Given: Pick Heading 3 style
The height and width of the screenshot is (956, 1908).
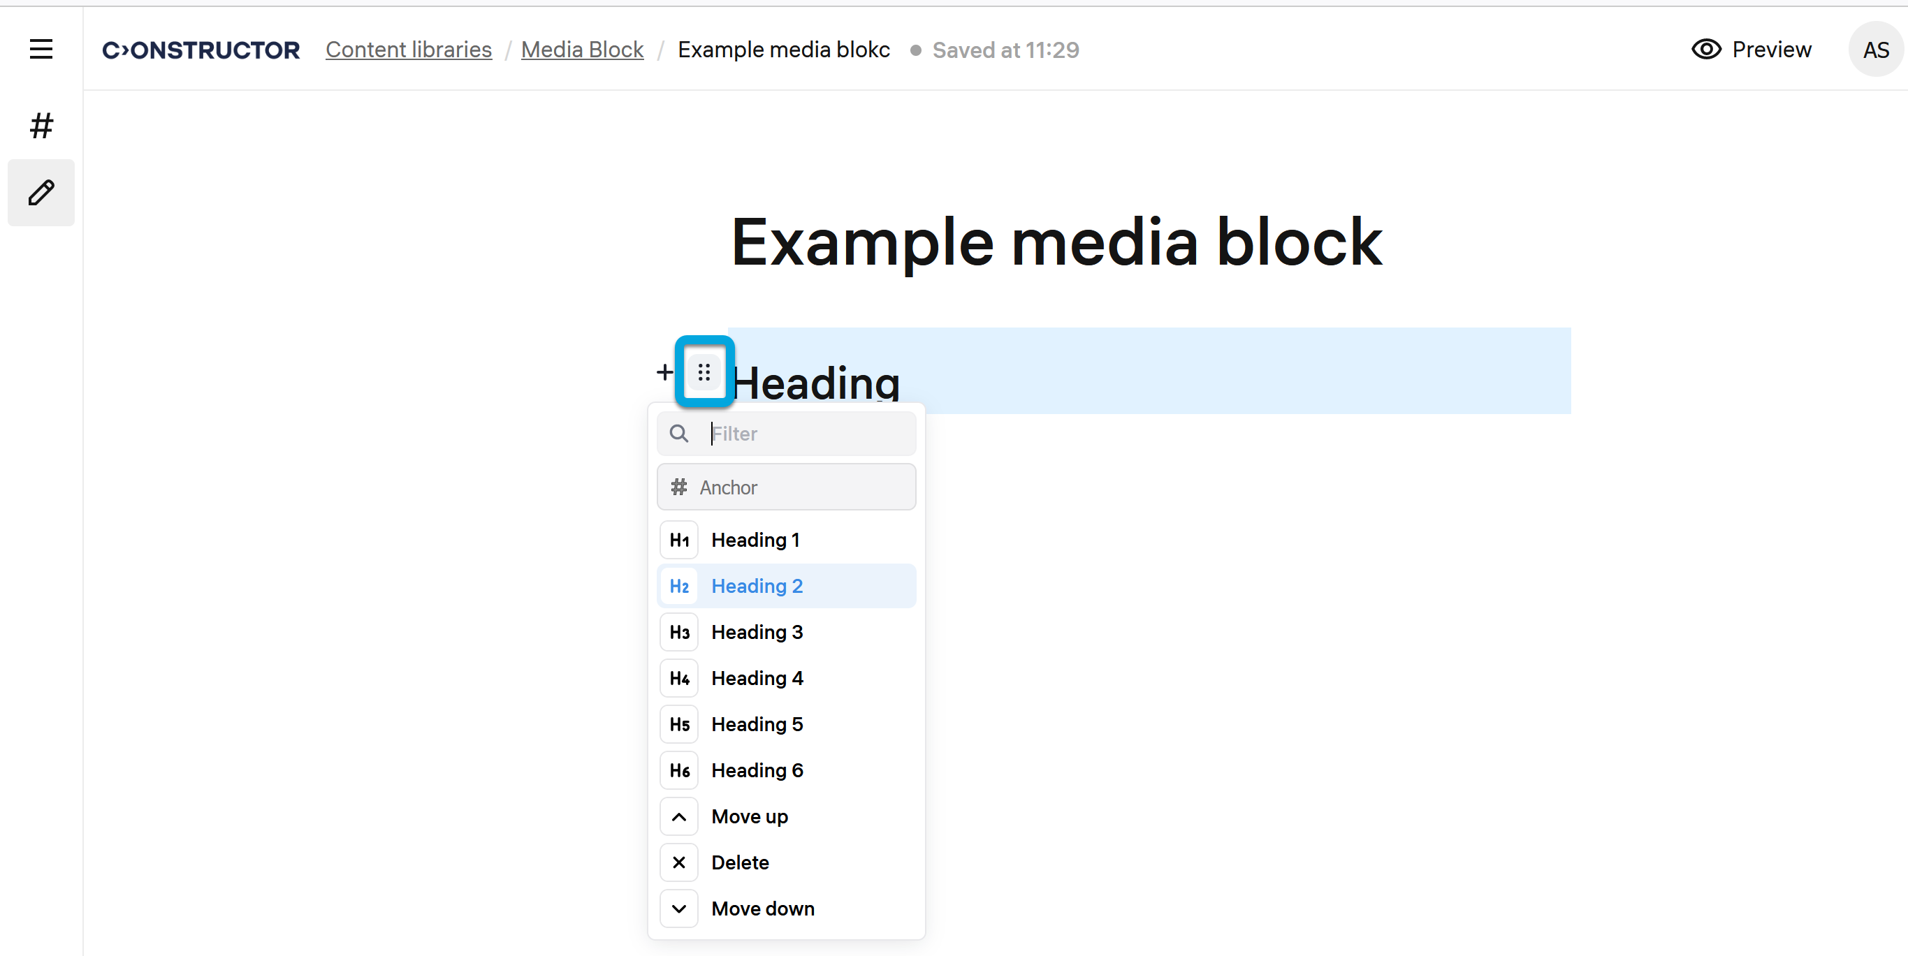Looking at the screenshot, I should pos(757,633).
